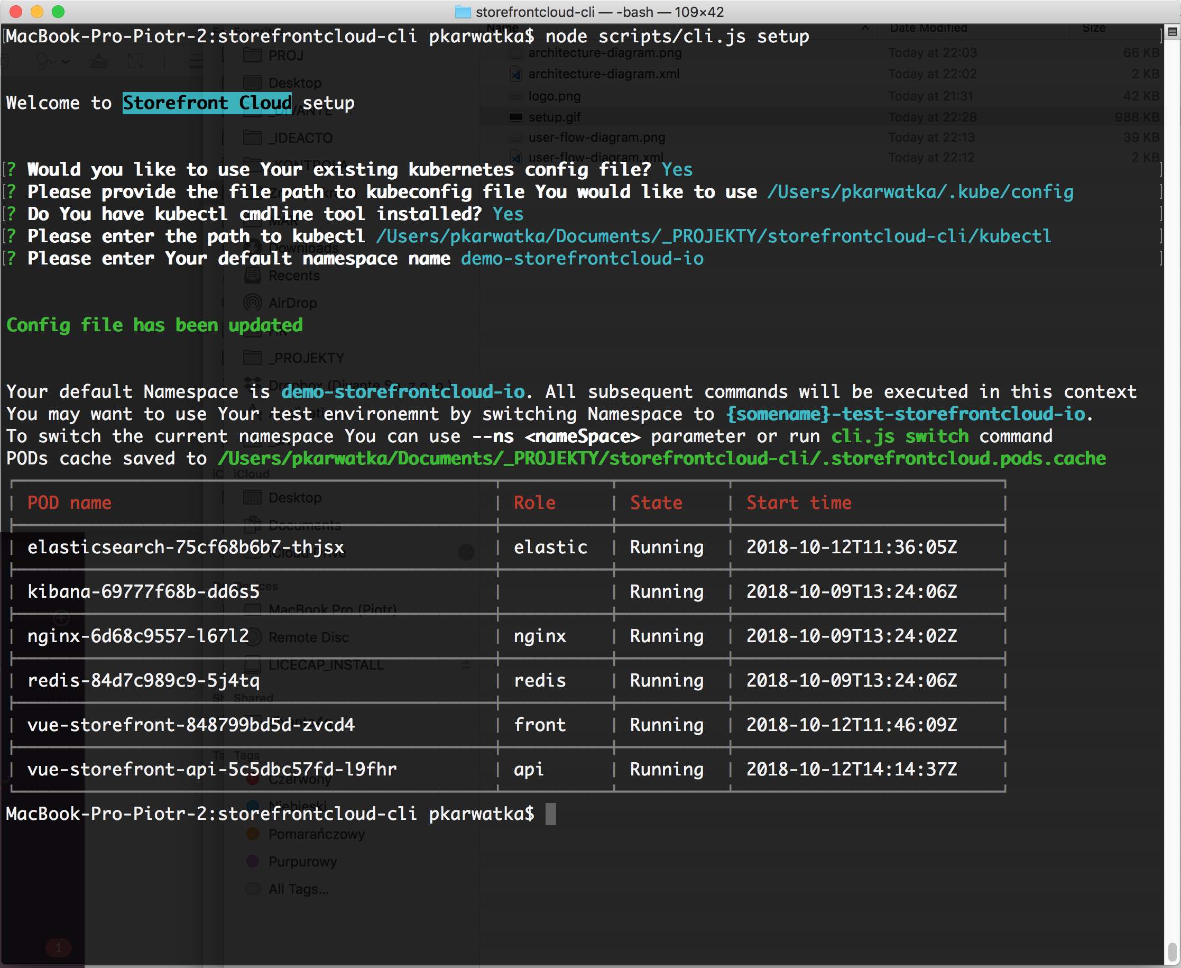Click the split pane icon in terminal
Screen dimensions: 1181x968
click(x=1172, y=32)
